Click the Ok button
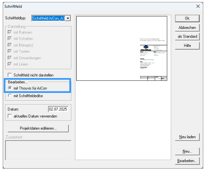206x171 pixels. coord(187,18)
